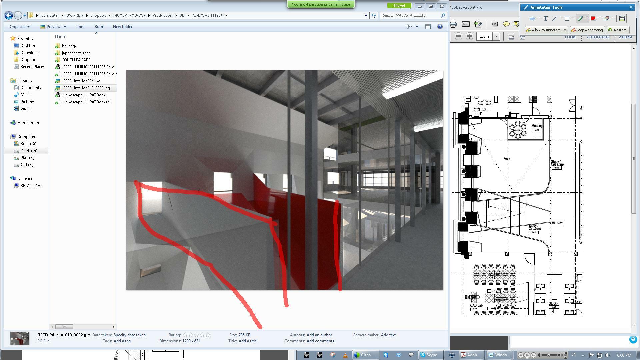The width and height of the screenshot is (640, 360).
Task: Toggle the Explorer preview pane button
Action: click(x=428, y=27)
